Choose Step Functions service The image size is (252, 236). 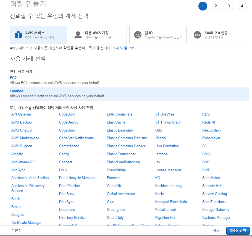pyautogui.click(x=214, y=202)
